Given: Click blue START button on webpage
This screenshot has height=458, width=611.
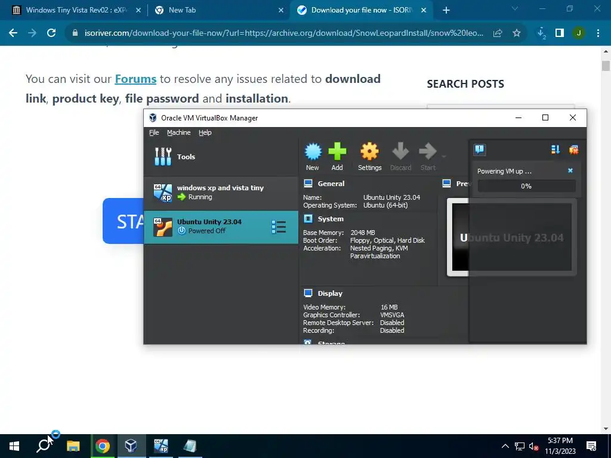Looking at the screenshot, I should pyautogui.click(x=123, y=221).
